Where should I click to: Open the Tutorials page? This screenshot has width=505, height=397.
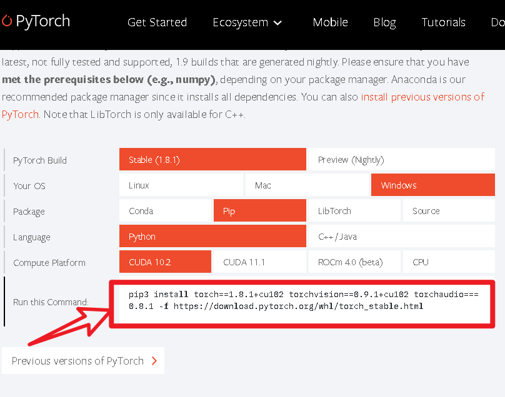pyautogui.click(x=443, y=22)
